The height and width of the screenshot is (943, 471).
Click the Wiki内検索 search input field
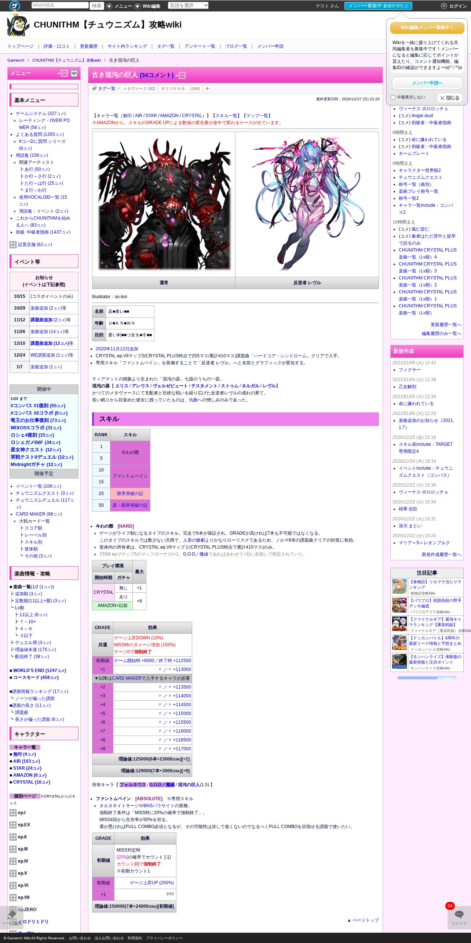click(60, 5)
